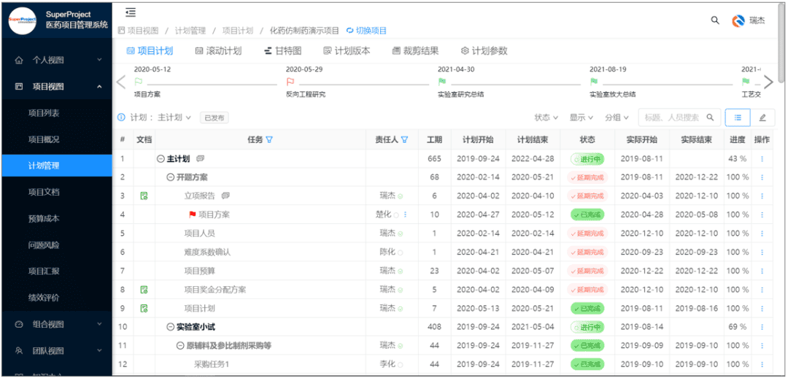The image size is (788, 378).
Task: Focus the 标题、人员搜索 search field
Action: [679, 117]
